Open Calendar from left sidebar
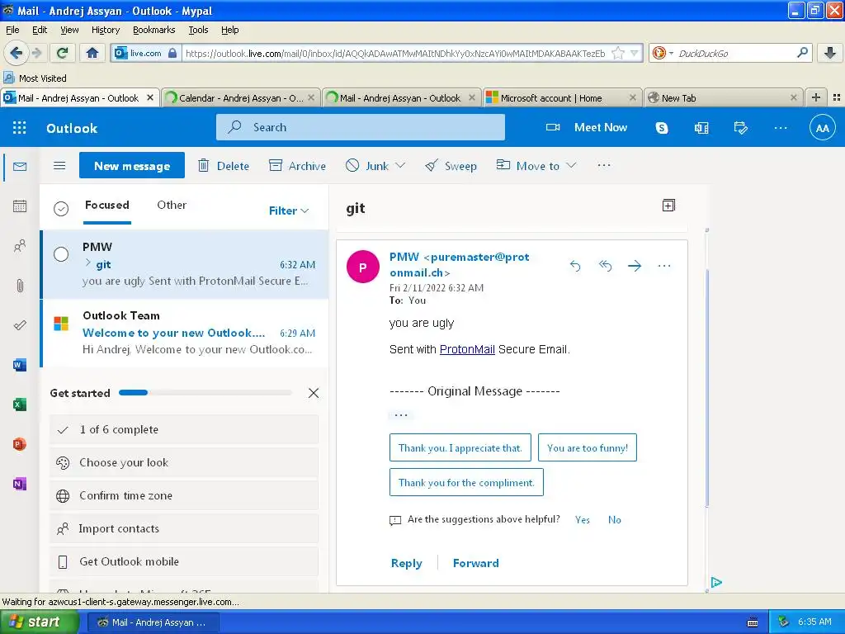Viewport: 845px width, 634px height. [x=20, y=206]
